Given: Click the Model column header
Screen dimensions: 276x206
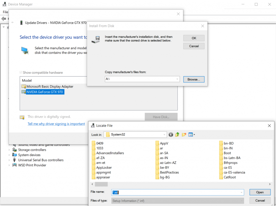Looking at the screenshot, I should coord(27,81).
